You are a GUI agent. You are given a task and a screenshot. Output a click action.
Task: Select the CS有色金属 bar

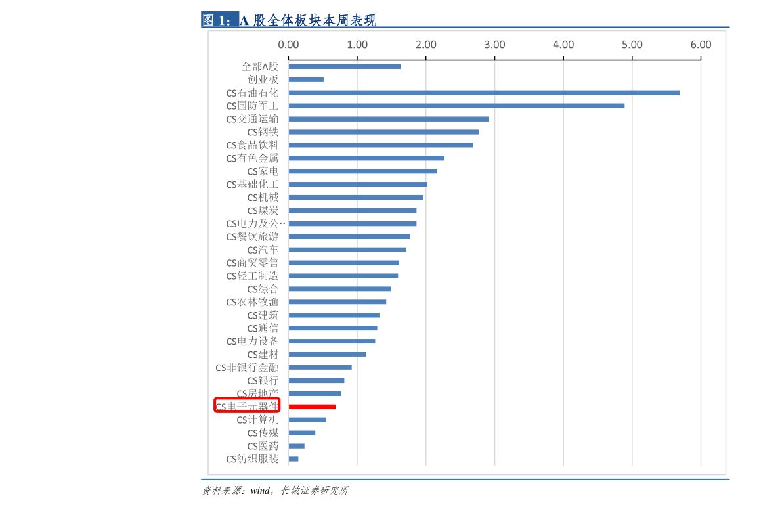click(x=366, y=158)
